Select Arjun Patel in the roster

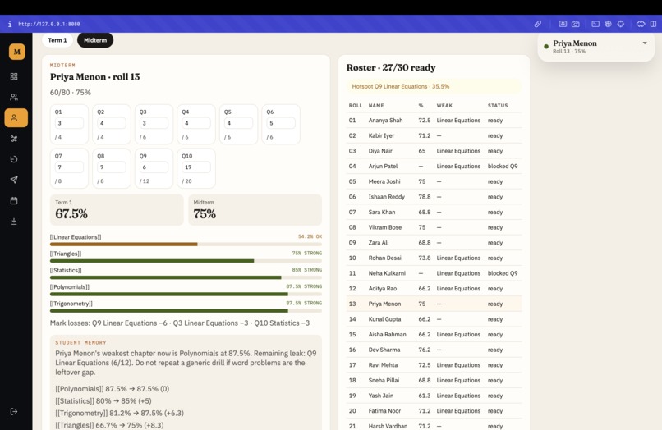434,167
